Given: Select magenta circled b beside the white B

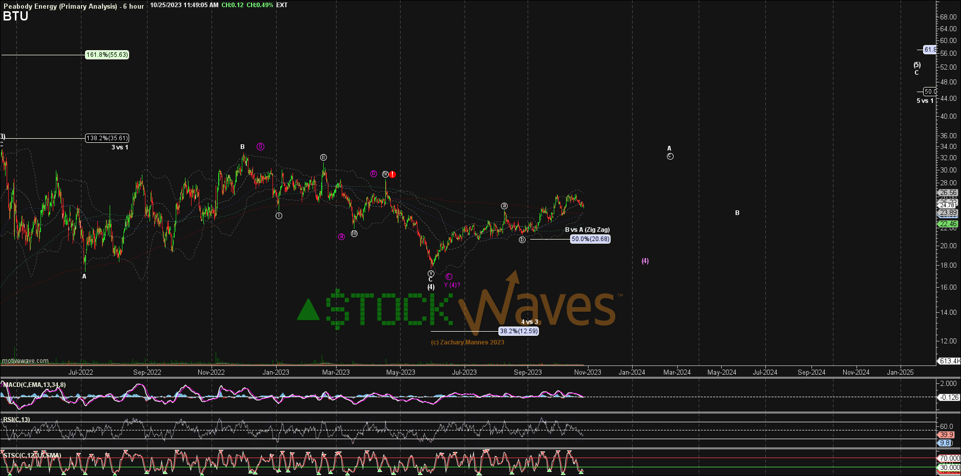Looking at the screenshot, I should (x=260, y=146).
